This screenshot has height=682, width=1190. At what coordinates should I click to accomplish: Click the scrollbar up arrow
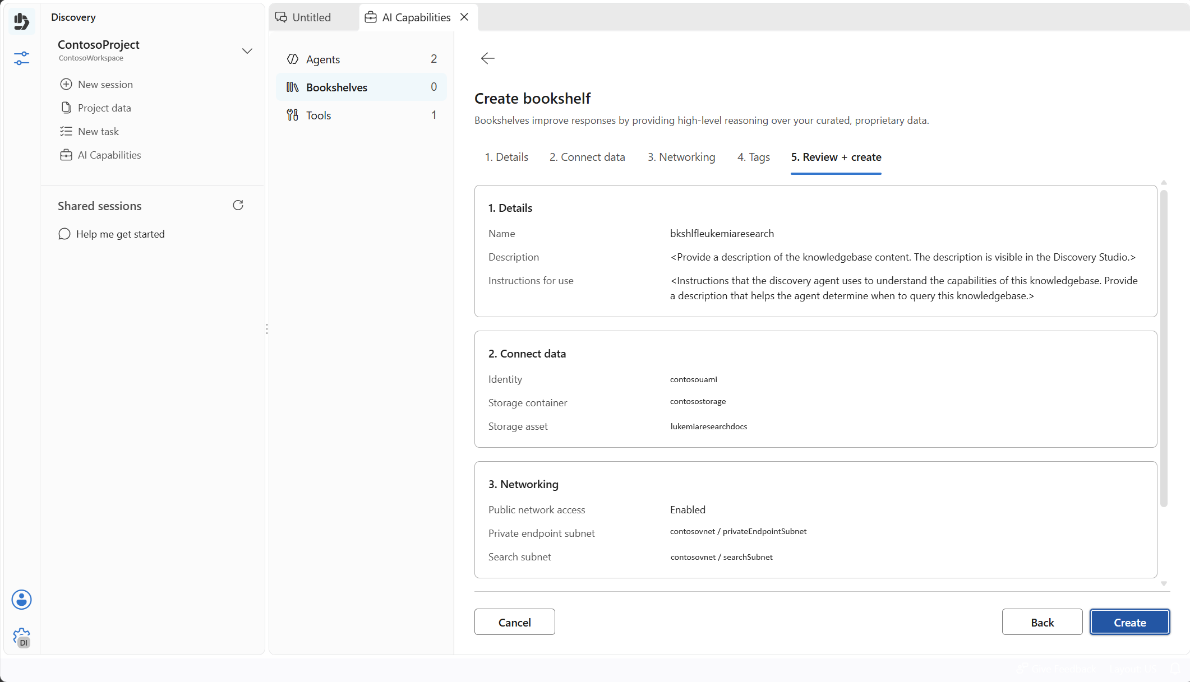(1164, 183)
